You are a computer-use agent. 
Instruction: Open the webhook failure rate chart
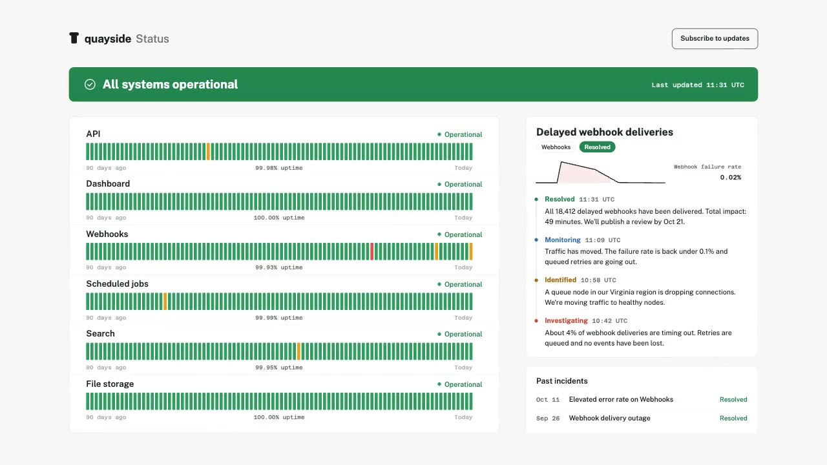601,172
